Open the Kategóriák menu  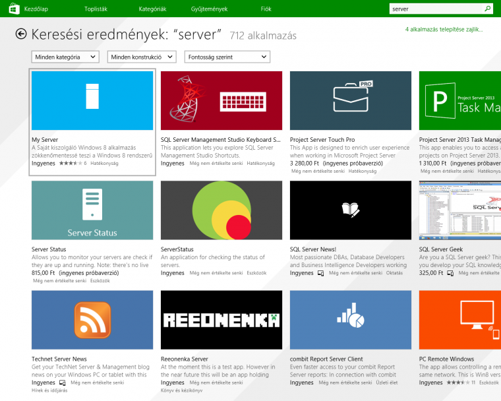152,9
